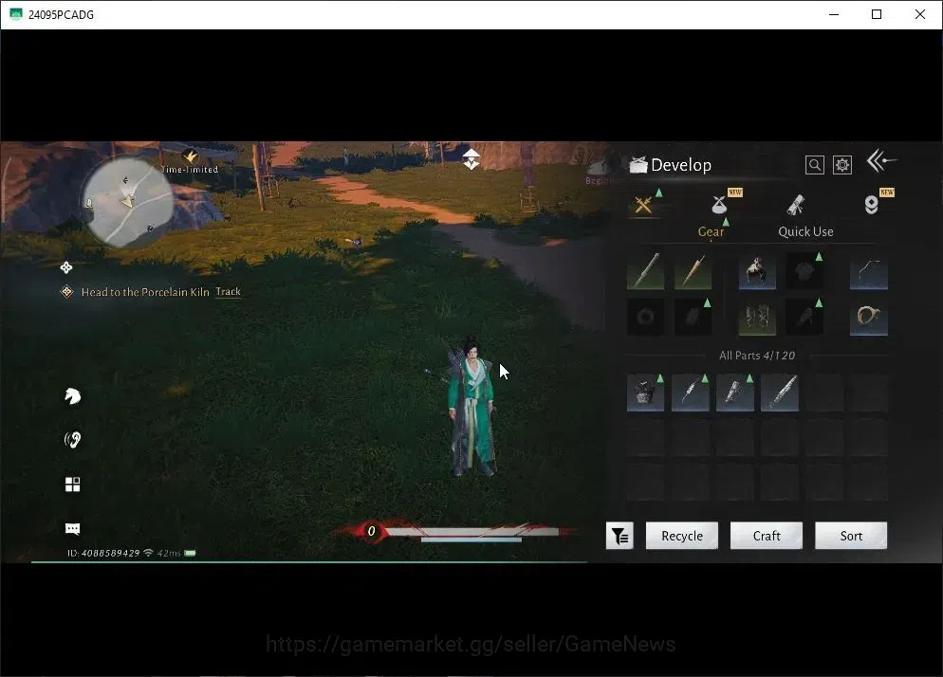Open the chat bubble icon
Viewport: 943px width, 677px height.
(x=72, y=528)
